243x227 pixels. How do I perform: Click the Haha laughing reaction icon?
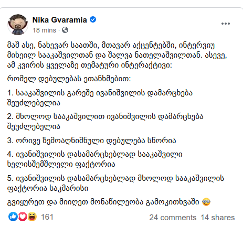(32, 217)
